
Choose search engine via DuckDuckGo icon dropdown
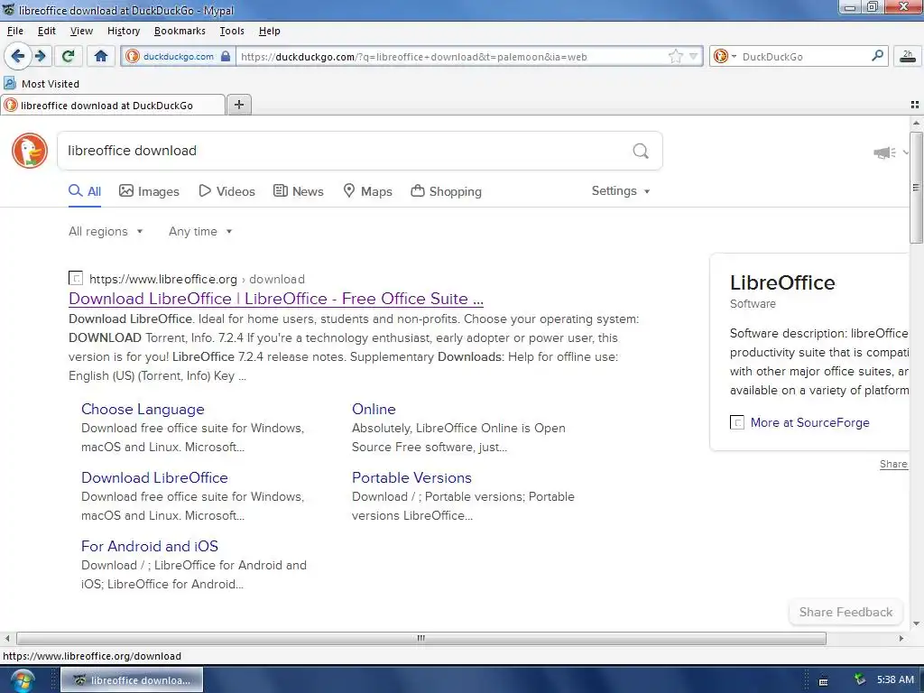point(725,57)
